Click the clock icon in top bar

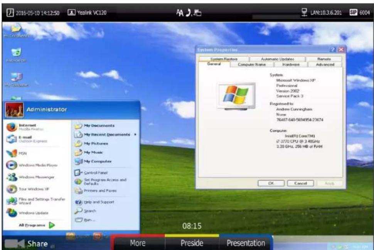coord(10,12)
